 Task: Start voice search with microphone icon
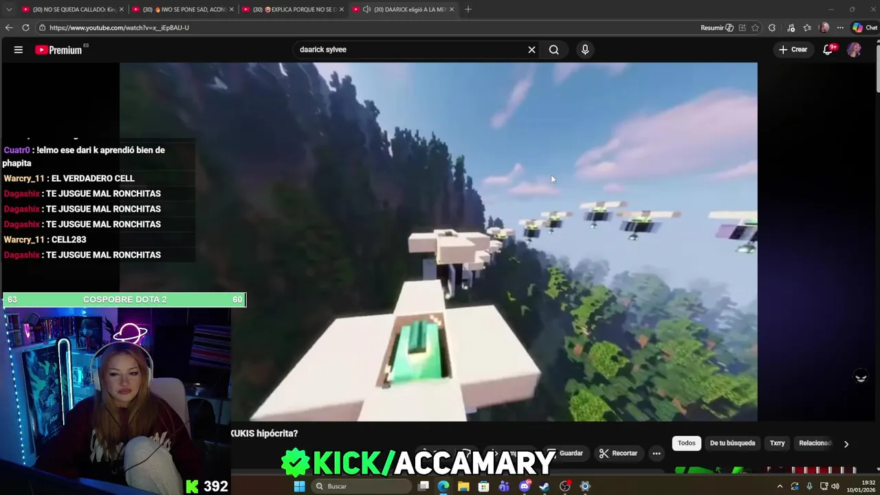pos(585,49)
